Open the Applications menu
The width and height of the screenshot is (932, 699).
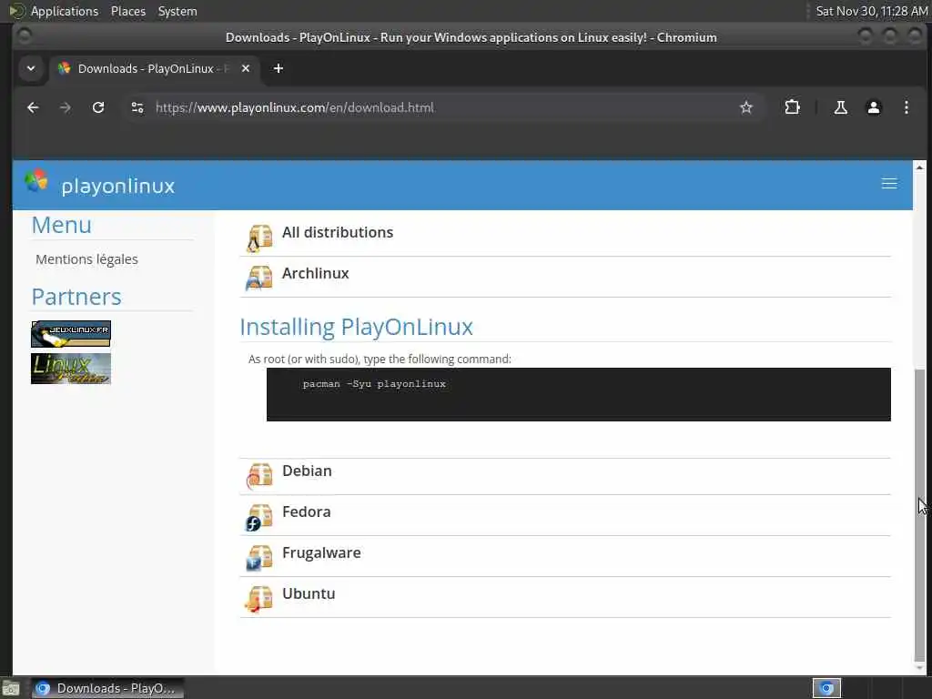point(65,11)
